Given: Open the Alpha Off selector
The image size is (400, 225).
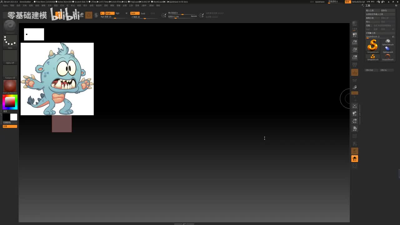Looking at the screenshot, I should tap(10, 57).
